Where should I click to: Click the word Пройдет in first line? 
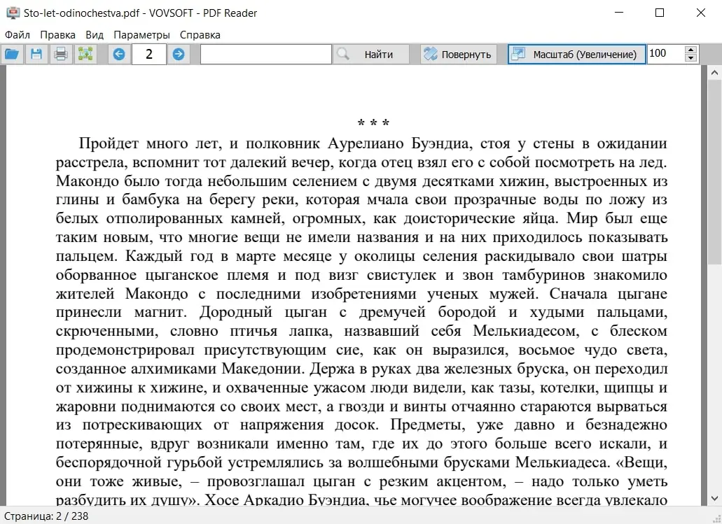[109, 143]
